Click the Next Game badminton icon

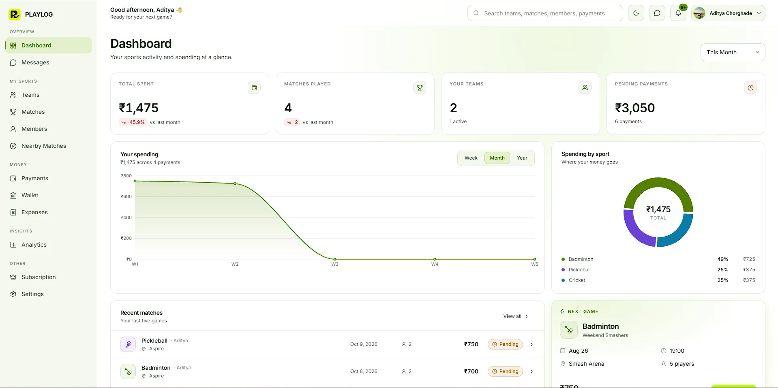pyautogui.click(x=569, y=330)
